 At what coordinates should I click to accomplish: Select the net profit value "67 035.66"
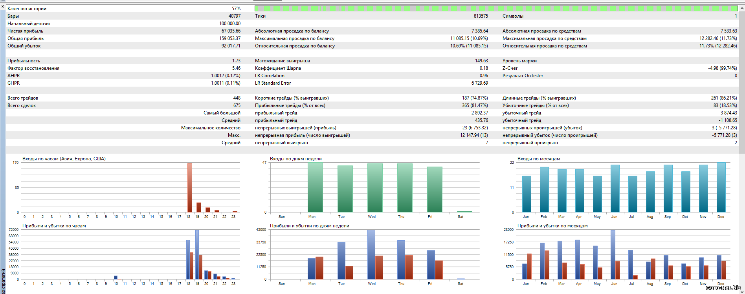pos(231,31)
